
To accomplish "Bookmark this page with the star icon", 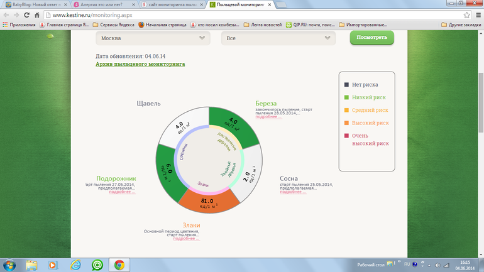I will (x=463, y=14).
